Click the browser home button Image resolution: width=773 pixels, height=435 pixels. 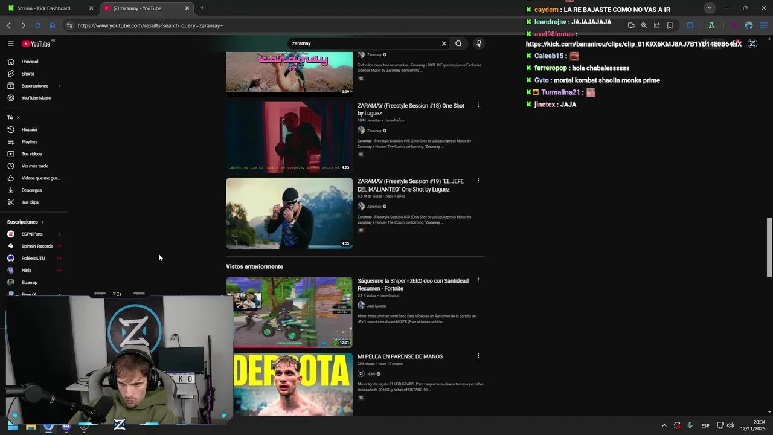tap(52, 25)
